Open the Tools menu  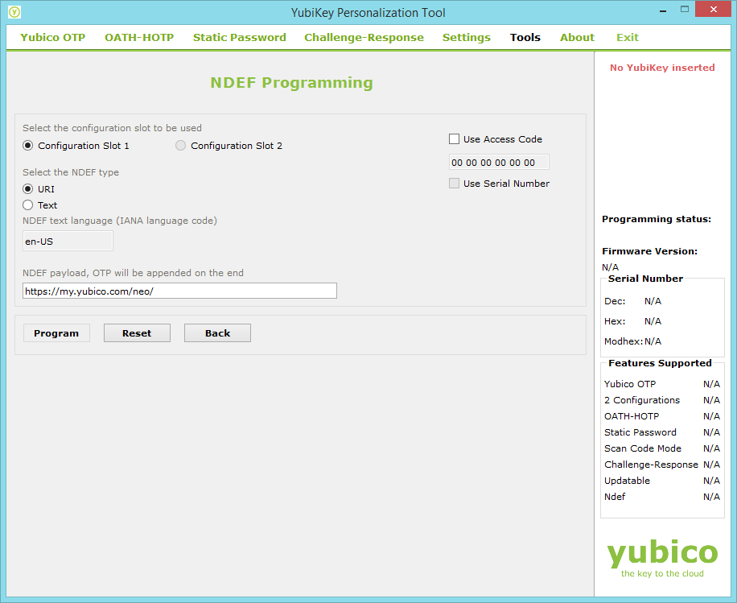tap(525, 37)
